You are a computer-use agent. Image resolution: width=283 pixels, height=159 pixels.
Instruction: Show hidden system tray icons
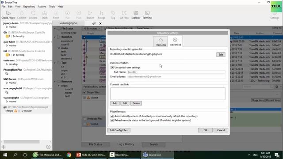click(249, 155)
